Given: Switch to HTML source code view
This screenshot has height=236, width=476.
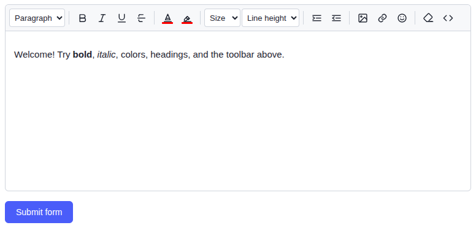Looking at the screenshot, I should 448,18.
